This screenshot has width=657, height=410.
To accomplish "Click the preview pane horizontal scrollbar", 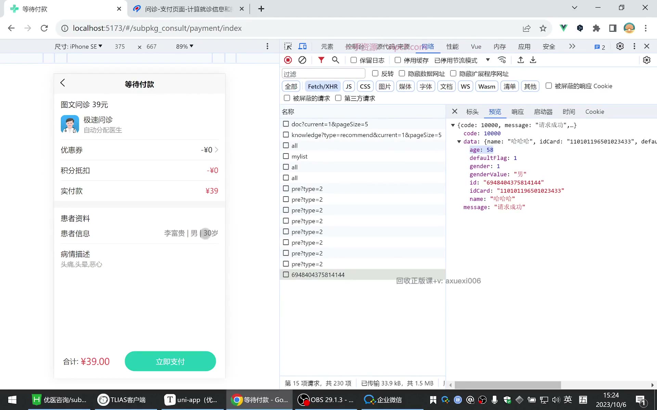I will (x=508, y=385).
